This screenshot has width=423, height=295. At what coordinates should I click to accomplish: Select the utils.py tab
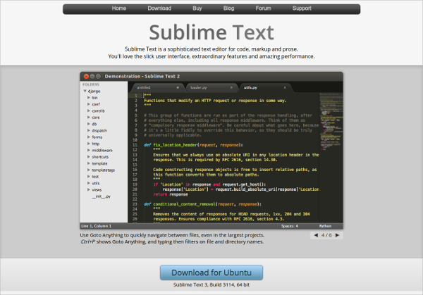[264, 87]
